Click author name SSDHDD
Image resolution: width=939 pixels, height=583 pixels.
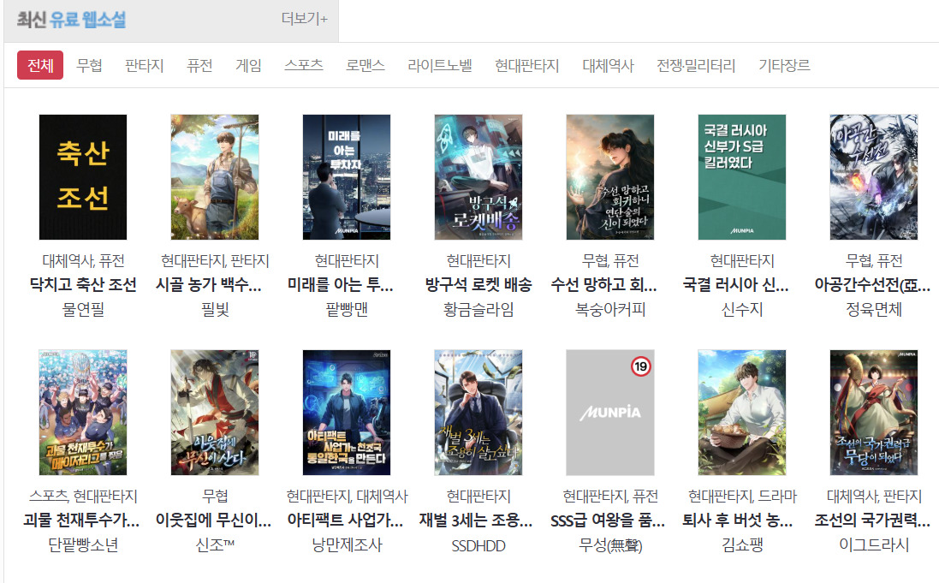[478, 546]
